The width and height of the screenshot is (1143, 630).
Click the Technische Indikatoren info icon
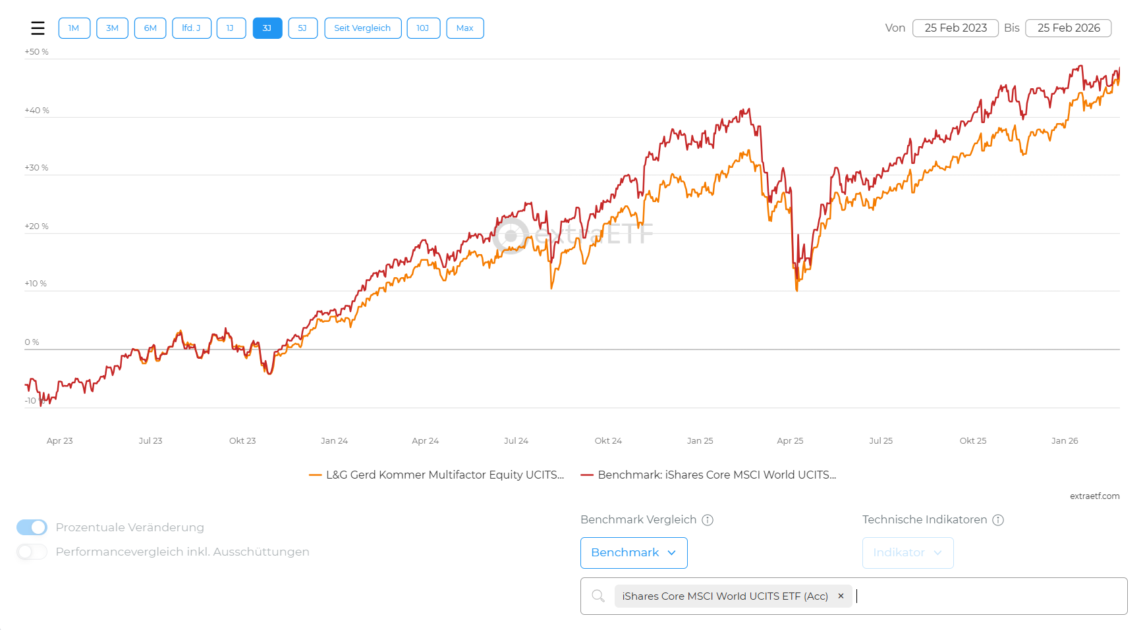click(998, 520)
